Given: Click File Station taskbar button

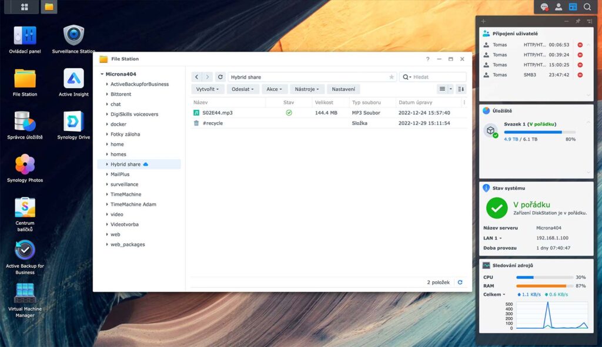Looking at the screenshot, I should (x=49, y=7).
